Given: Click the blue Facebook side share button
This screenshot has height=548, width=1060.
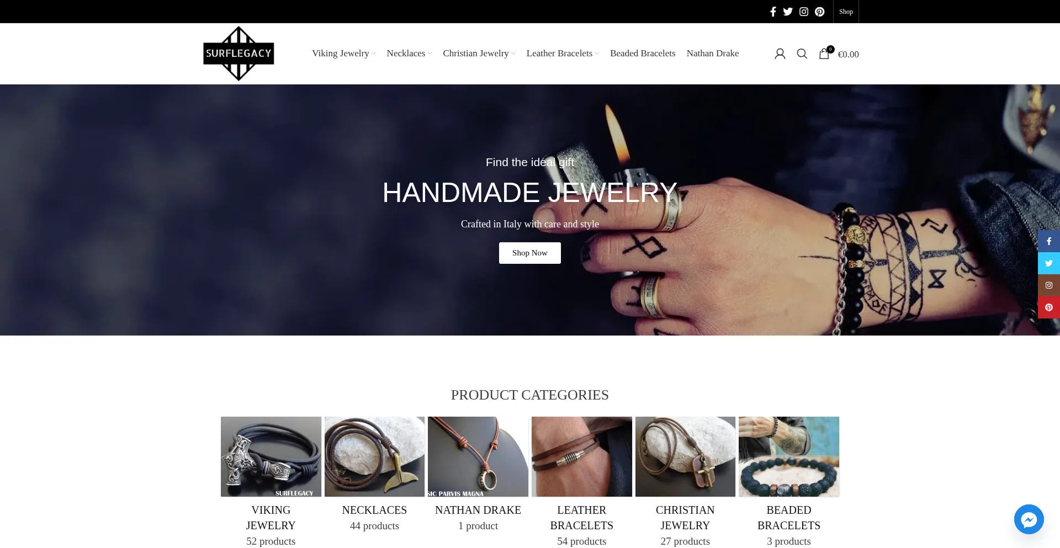Looking at the screenshot, I should click(x=1049, y=241).
